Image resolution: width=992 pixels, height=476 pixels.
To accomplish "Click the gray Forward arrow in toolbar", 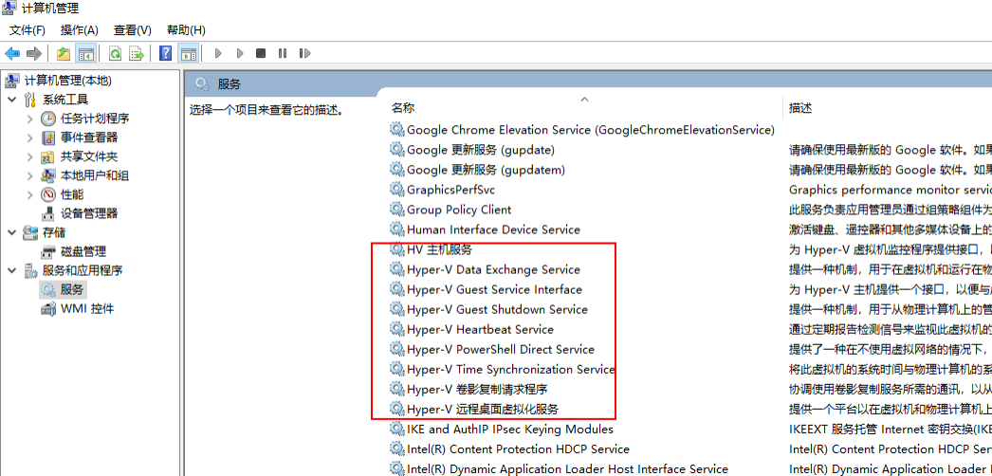I will (x=33, y=54).
